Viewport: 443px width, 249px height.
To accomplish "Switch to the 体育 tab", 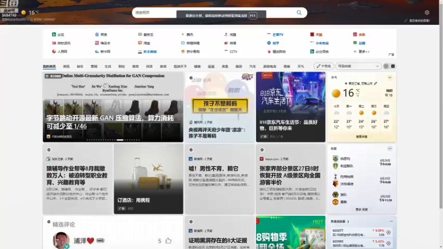I will (163, 66).
